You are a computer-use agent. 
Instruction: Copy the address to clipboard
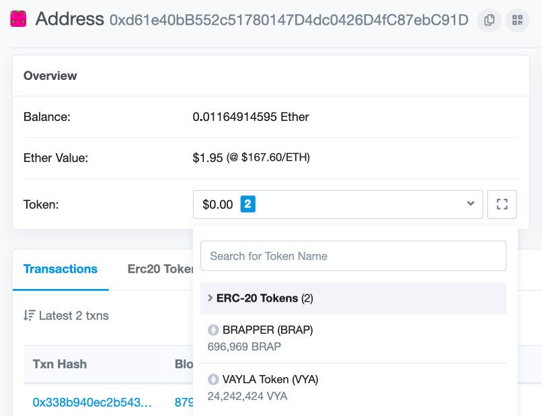click(490, 20)
